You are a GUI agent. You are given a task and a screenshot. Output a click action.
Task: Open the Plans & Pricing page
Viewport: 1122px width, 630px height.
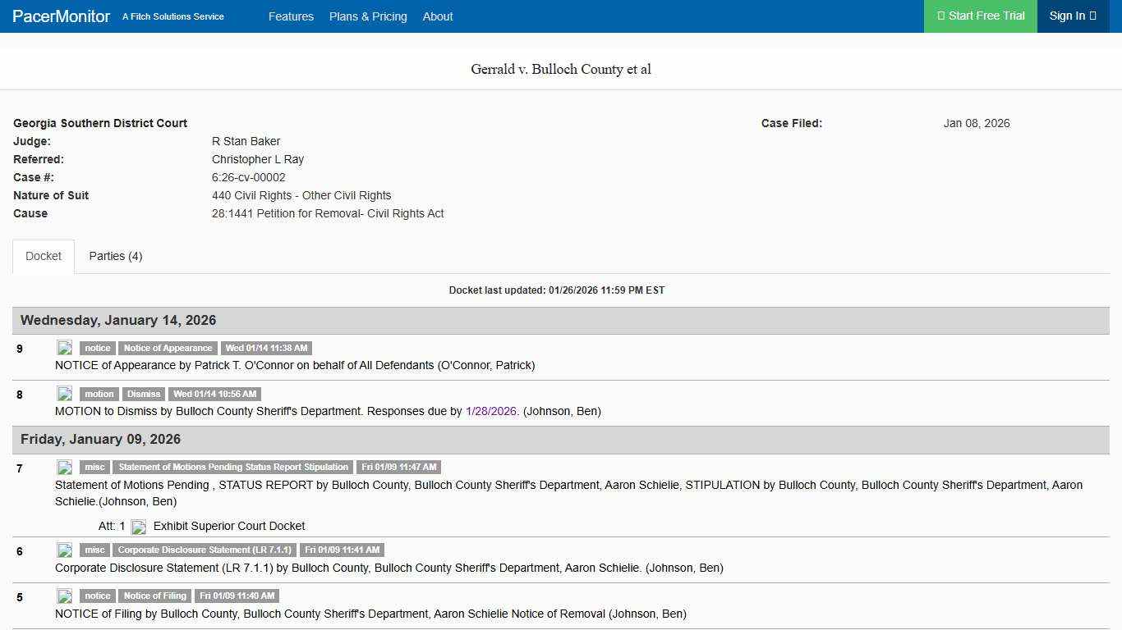pyautogui.click(x=368, y=16)
